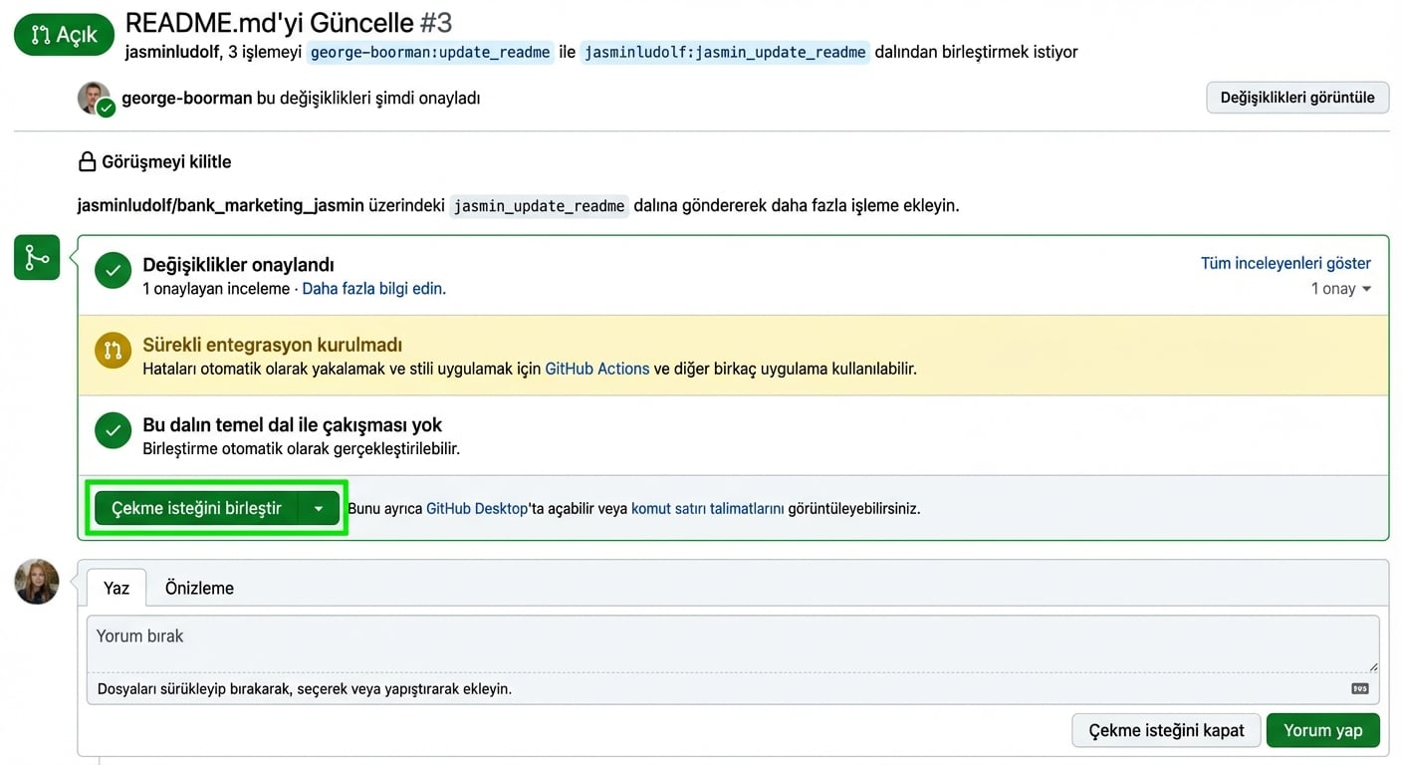Open merge options dropdown arrow

click(319, 509)
